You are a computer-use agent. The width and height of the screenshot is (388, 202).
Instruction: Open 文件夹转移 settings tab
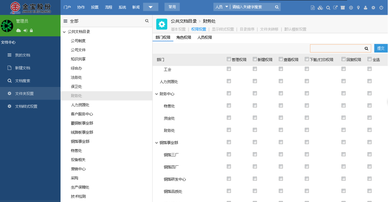pos(269,29)
